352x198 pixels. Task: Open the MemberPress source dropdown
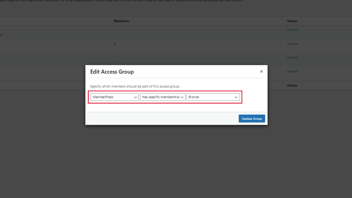tap(114, 97)
